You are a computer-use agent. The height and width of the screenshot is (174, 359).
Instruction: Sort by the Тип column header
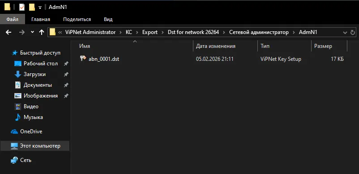coord(285,46)
